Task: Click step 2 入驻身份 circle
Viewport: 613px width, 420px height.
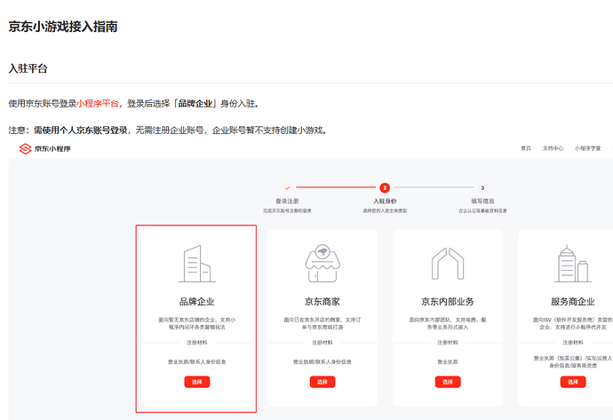Action: point(385,188)
